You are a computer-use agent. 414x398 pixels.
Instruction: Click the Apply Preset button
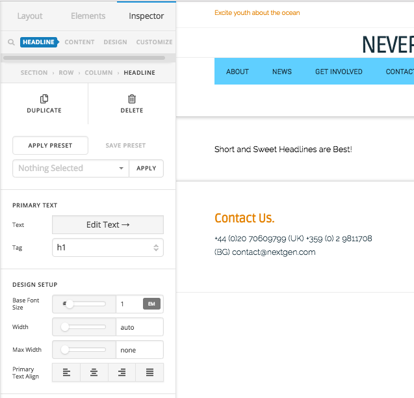click(50, 146)
